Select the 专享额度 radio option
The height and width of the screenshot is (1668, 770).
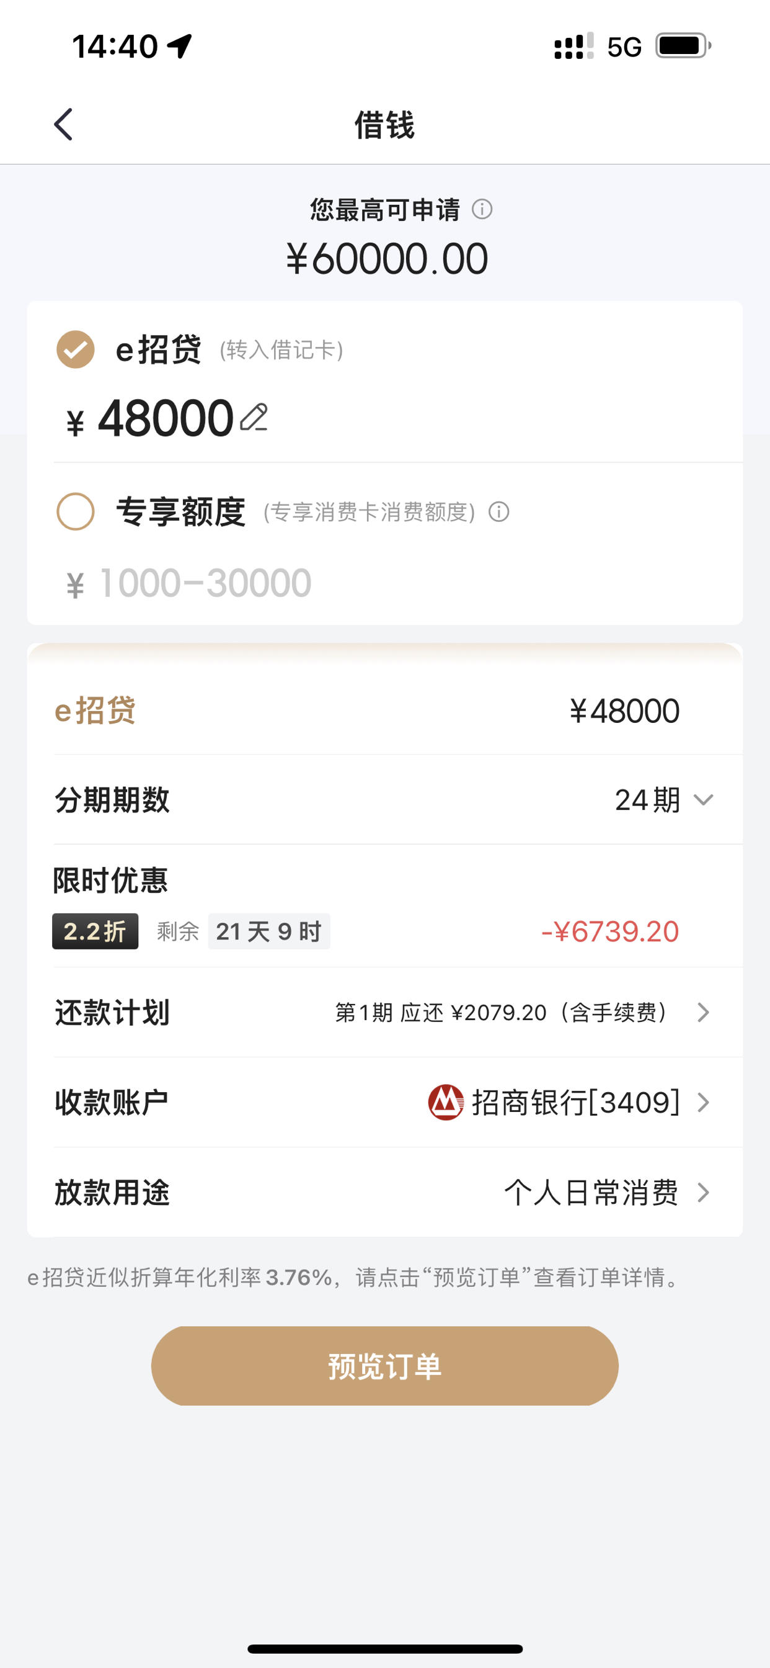[76, 511]
